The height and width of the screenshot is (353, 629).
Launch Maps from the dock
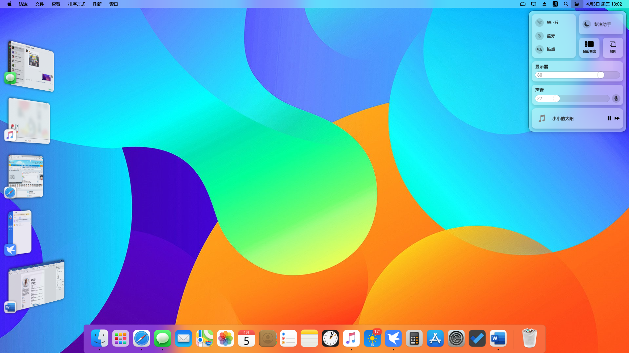tap(204, 338)
